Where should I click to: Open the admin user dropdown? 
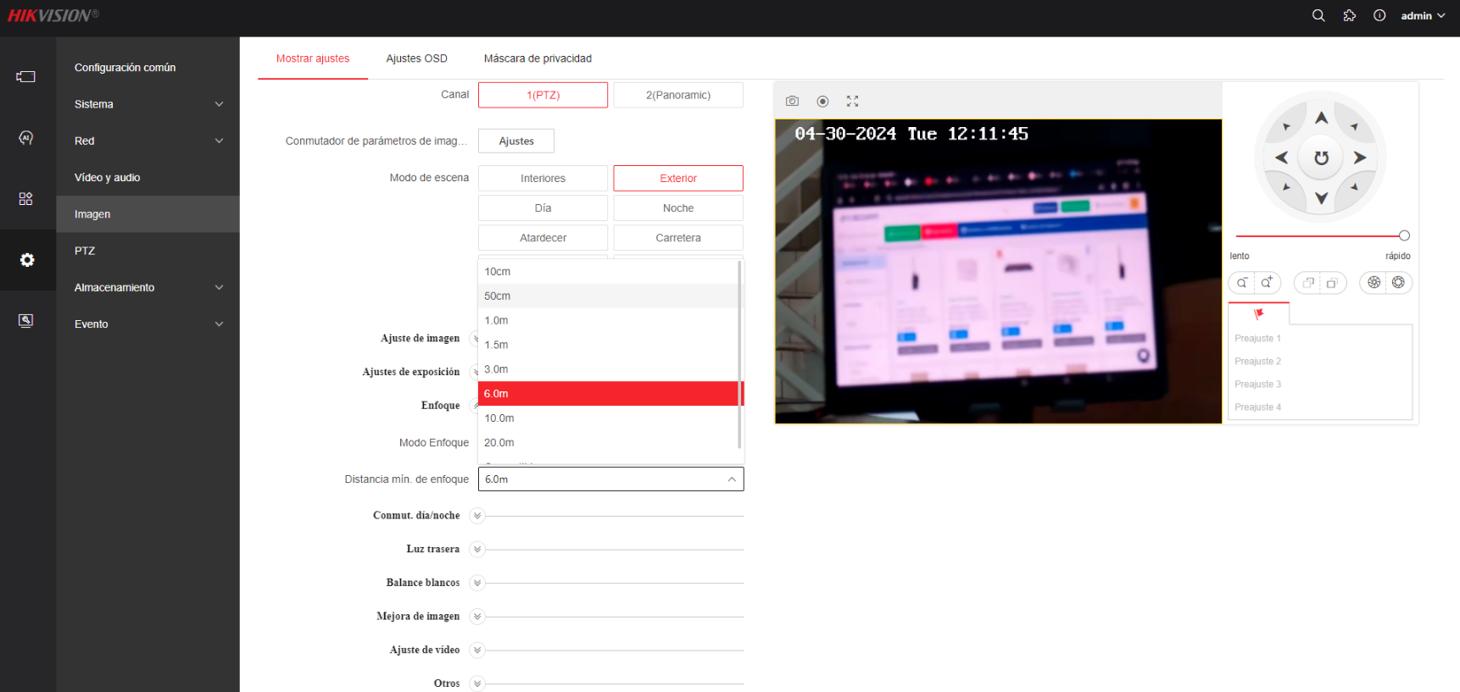pos(1423,15)
